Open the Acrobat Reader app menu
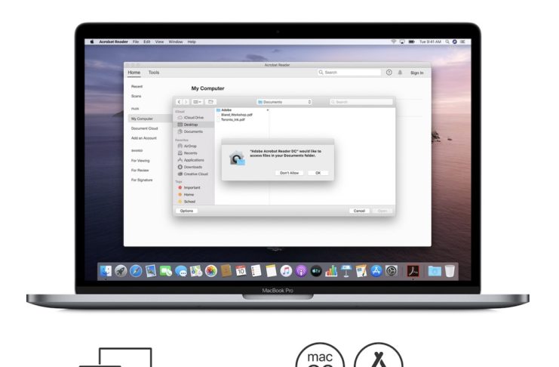Image resolution: width=559 pixels, height=367 pixels. 113,42
